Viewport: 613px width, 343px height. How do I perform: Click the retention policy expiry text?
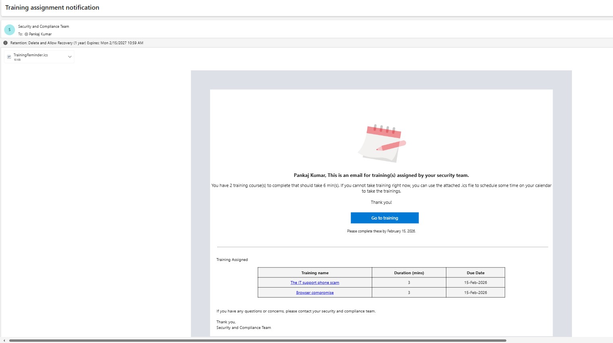(77, 43)
